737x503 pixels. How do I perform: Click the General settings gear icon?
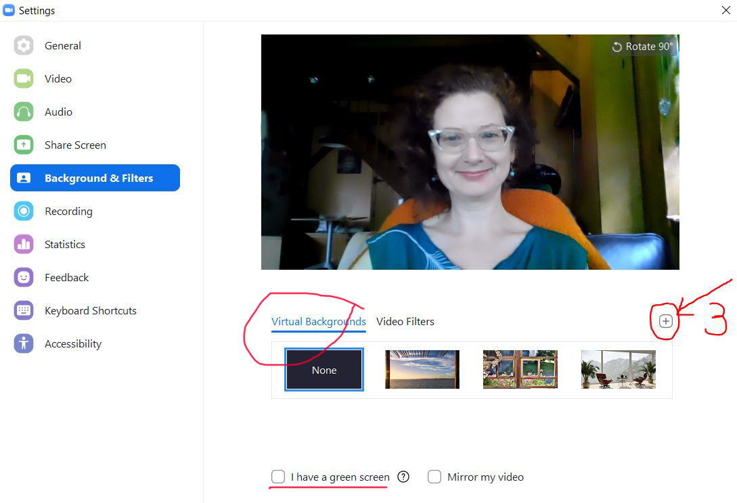(x=24, y=45)
